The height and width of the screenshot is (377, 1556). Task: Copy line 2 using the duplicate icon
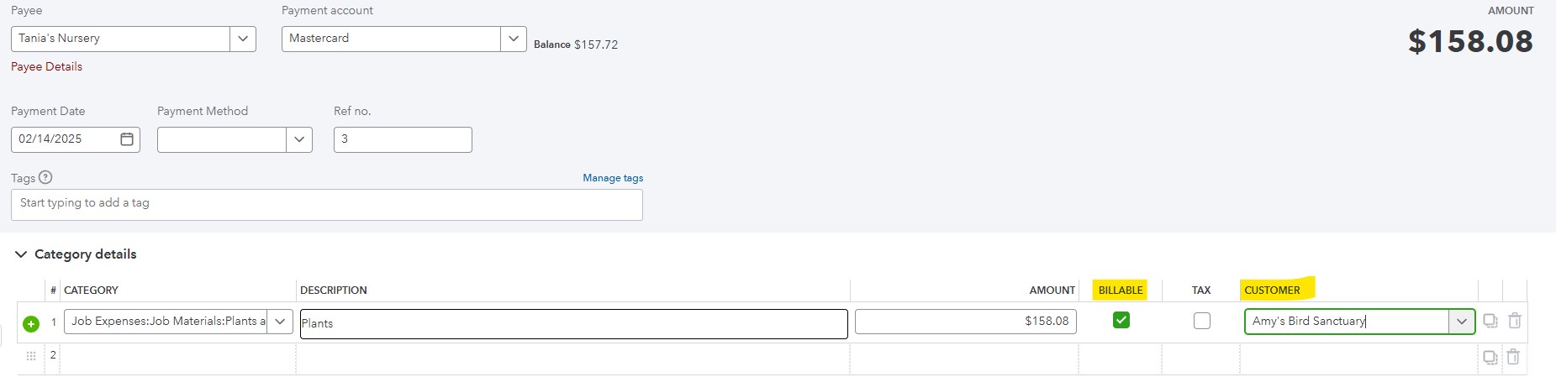tap(1490, 358)
